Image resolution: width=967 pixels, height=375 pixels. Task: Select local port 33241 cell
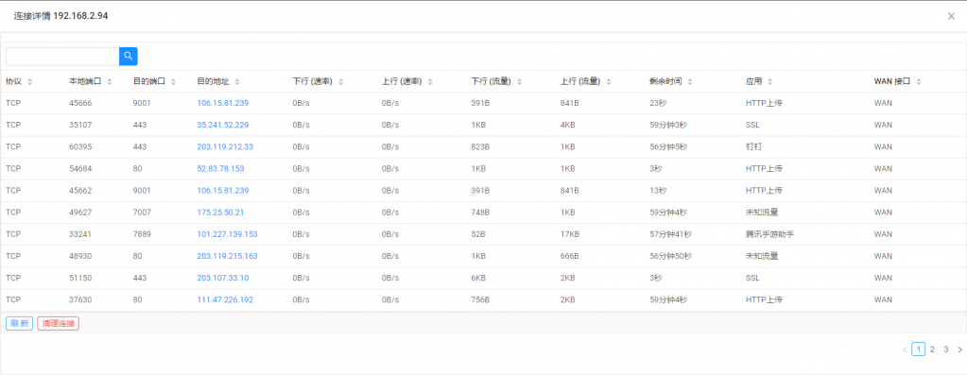(x=80, y=234)
